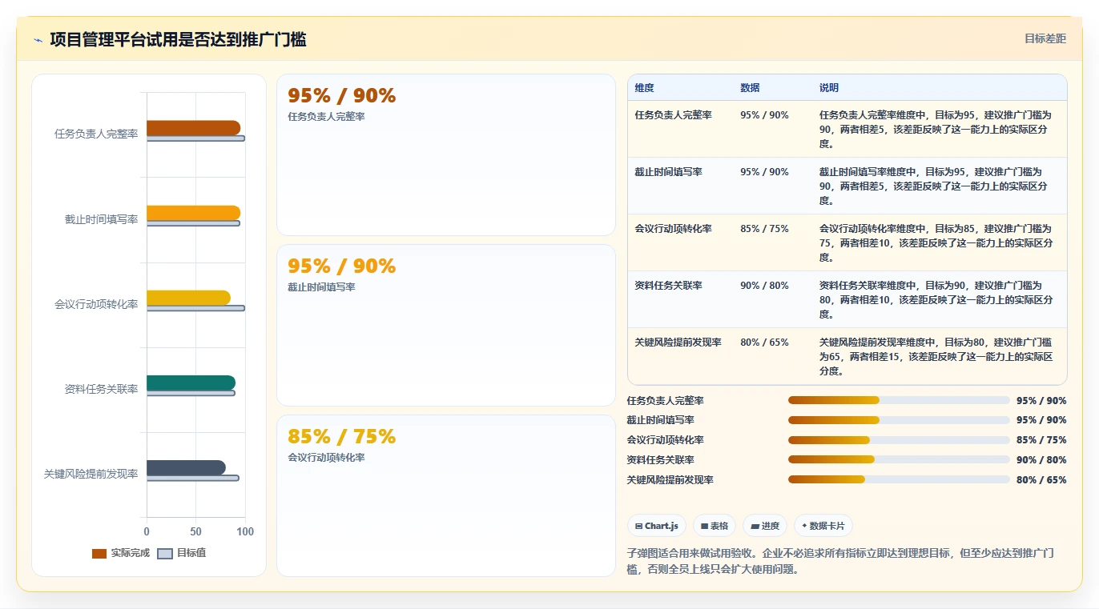Screen dimensions: 1099x609
Task: Click the 会议行动项转化率 progress bar
Action: pos(899,440)
